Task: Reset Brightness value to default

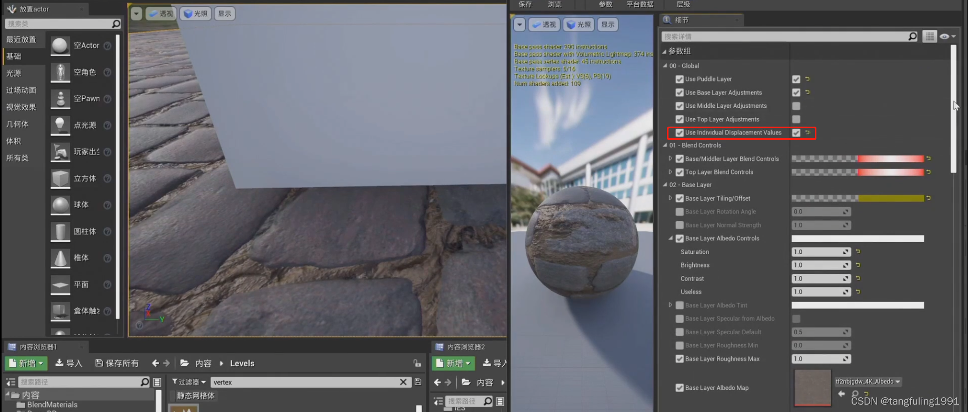Action: click(858, 265)
